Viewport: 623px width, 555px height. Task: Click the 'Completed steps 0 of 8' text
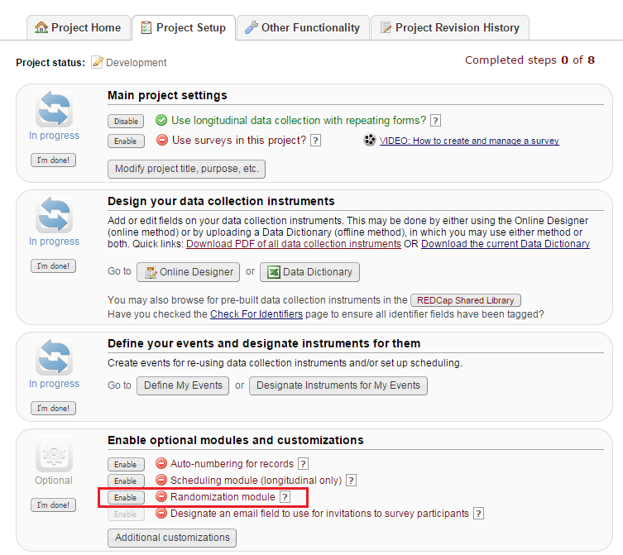(530, 60)
